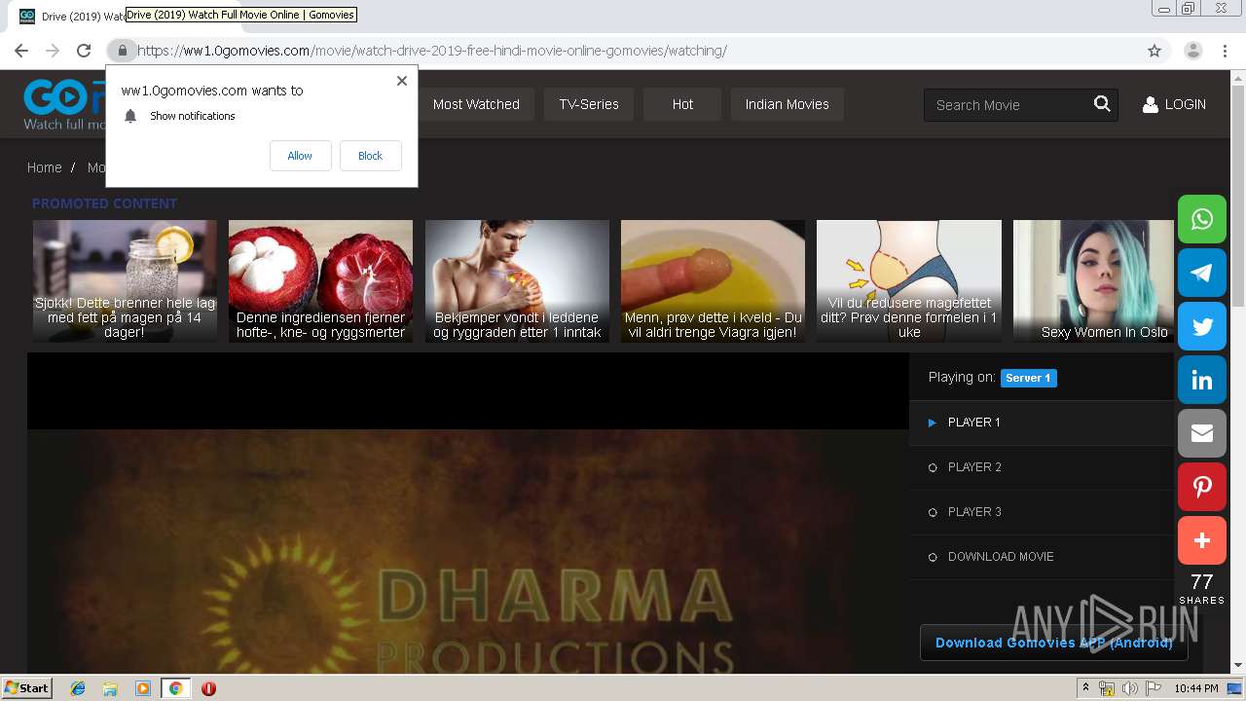Open the 'Vil du redusere magefettet' ad

(908, 280)
